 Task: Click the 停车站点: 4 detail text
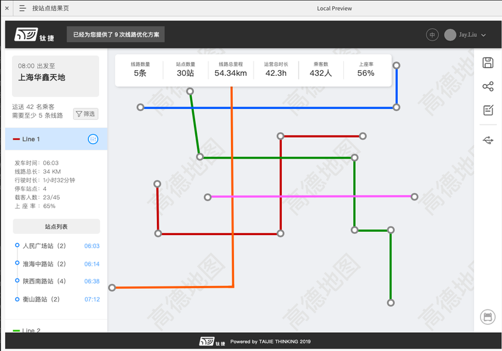[30, 189]
